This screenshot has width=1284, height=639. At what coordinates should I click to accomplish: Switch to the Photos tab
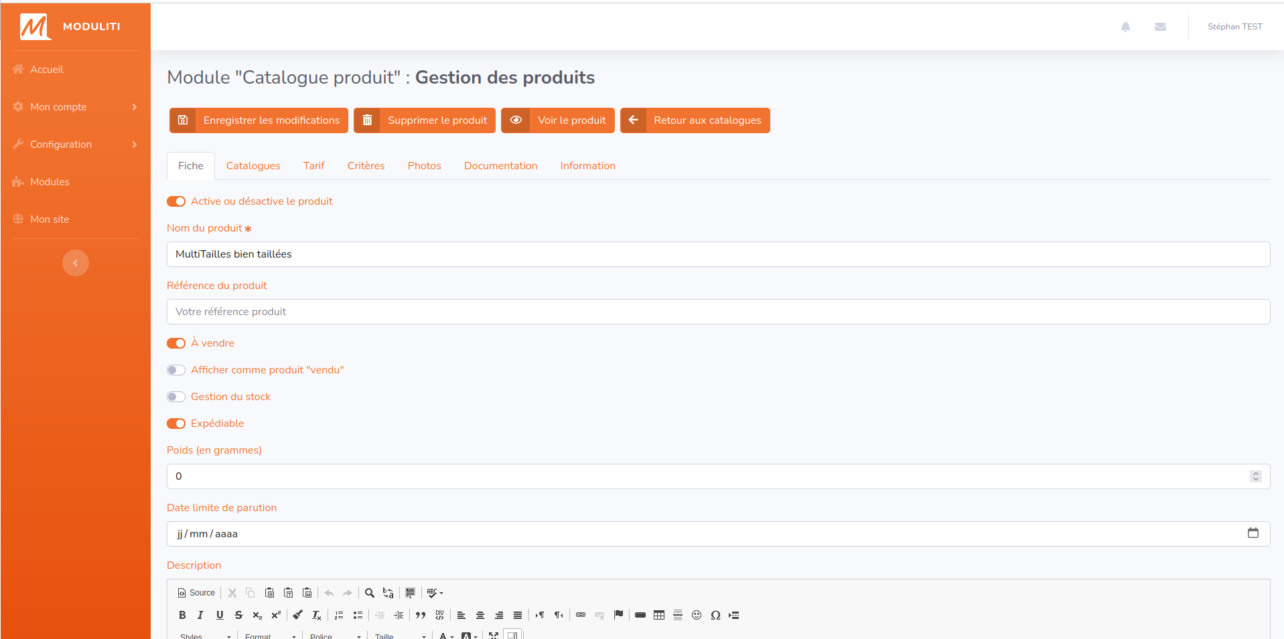(425, 166)
